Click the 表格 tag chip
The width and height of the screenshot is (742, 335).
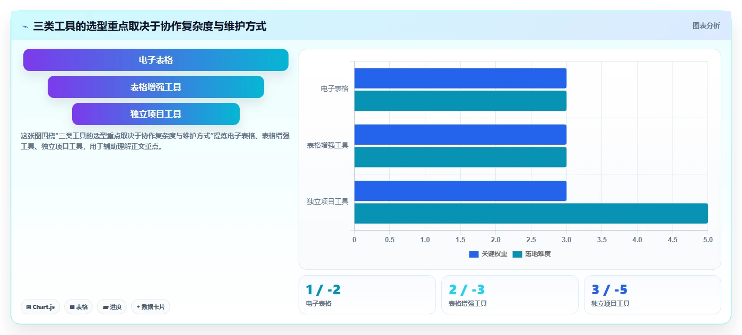click(x=78, y=307)
